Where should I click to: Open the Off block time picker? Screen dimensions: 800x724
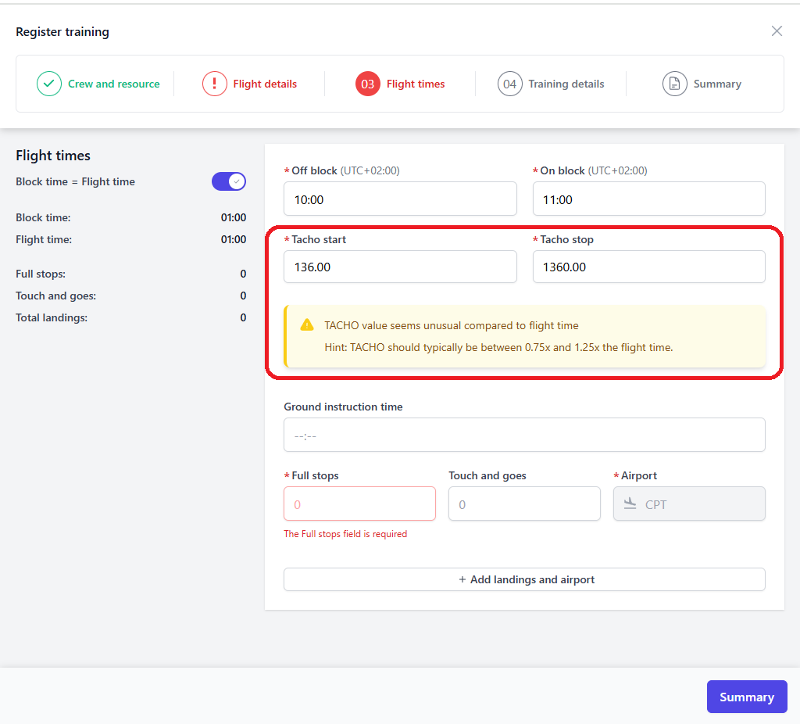[400, 199]
